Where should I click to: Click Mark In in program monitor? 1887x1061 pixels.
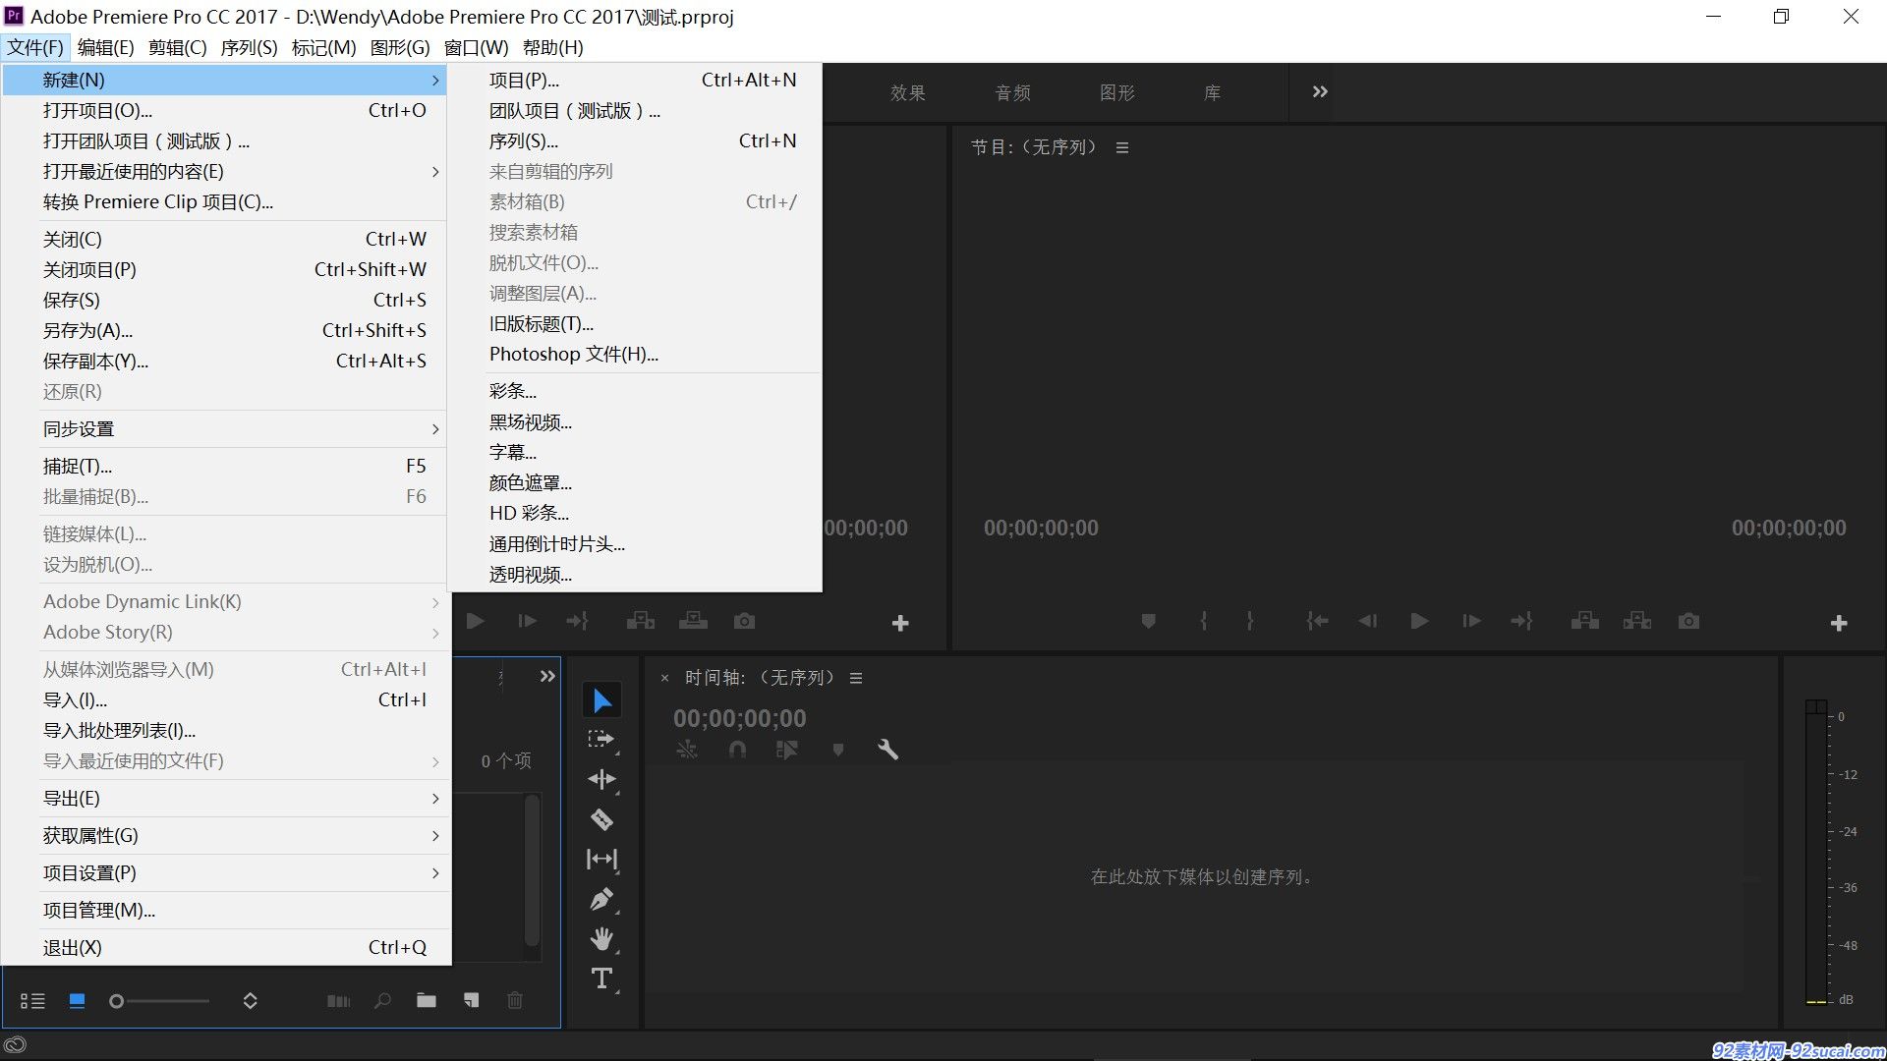point(1203,621)
